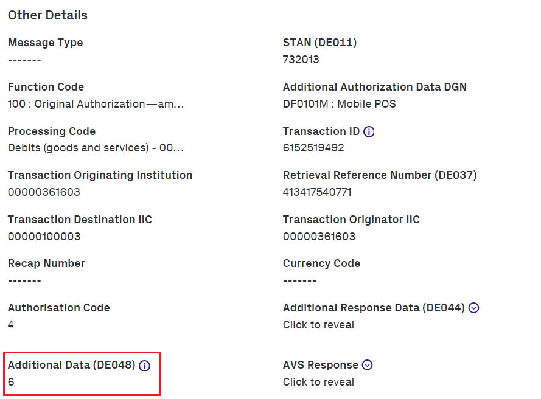The width and height of the screenshot is (541, 399).
Task: Reveal the AVS Response value
Action: point(318,382)
